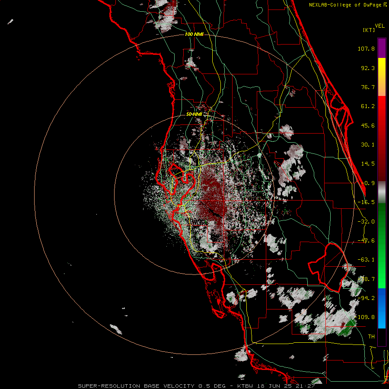
Task: Select the -47.6 legend value
Action: 366,241
